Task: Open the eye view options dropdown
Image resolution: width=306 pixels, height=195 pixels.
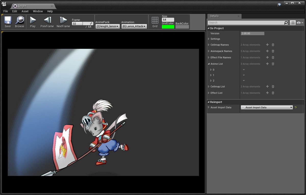Action: point(300,23)
